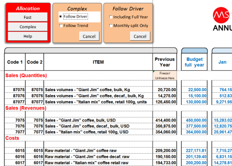Click previous year value 20,720.00
The image size is (232, 166).
click(165, 90)
